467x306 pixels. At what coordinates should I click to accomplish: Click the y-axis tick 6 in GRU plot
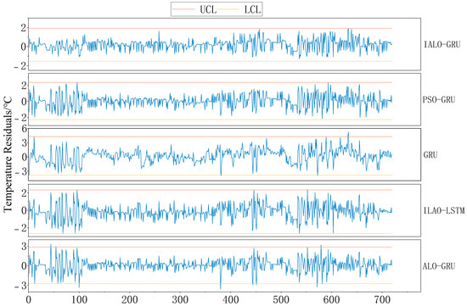pos(24,130)
